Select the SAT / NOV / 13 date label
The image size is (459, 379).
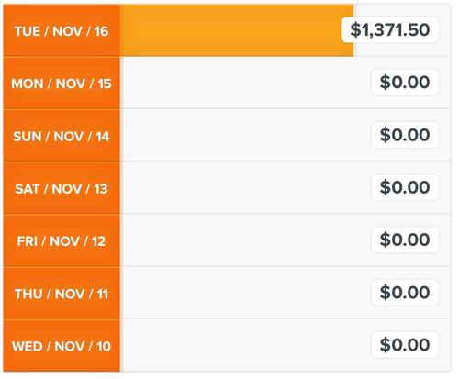pos(62,188)
